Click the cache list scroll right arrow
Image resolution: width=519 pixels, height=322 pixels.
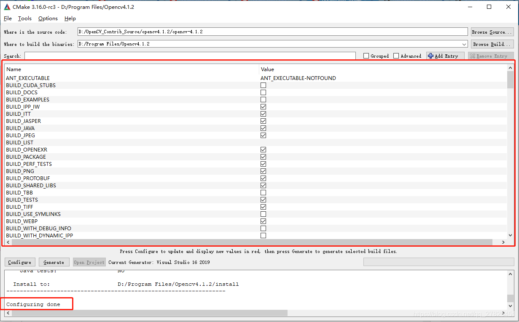(503, 242)
